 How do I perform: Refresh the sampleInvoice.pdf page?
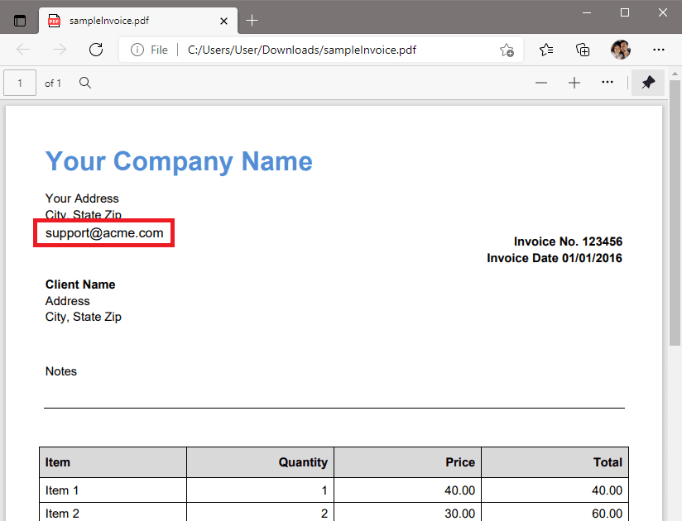(x=96, y=50)
